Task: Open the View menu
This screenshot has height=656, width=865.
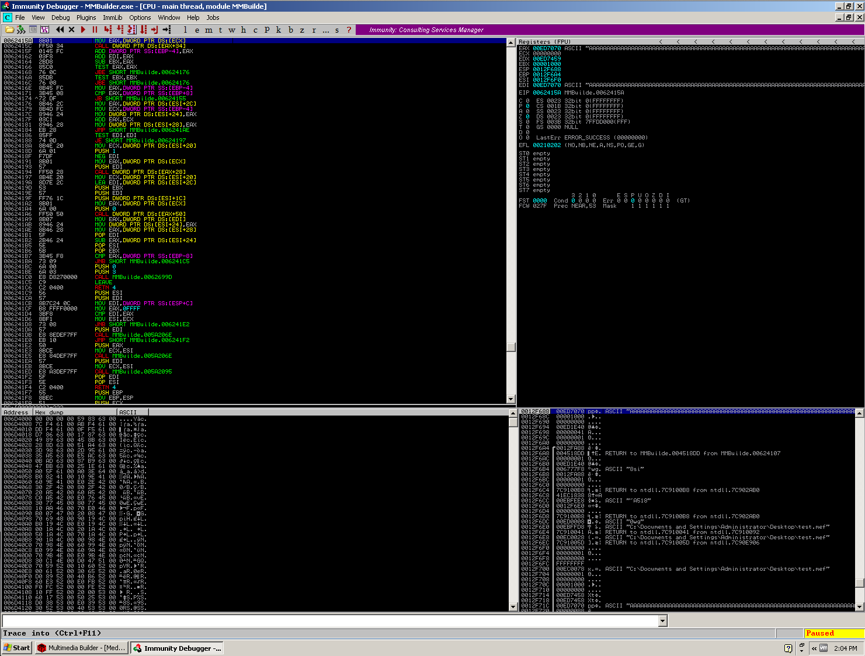Action: [x=38, y=18]
